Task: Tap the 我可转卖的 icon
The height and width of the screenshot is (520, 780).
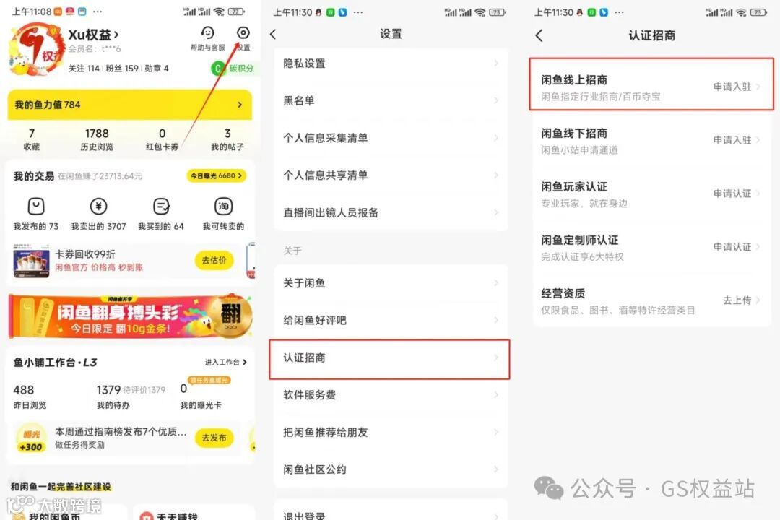Action: point(223,206)
